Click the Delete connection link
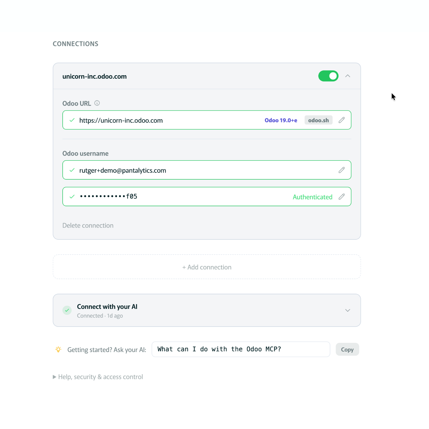Screen dimensions: 429x429 (x=88, y=226)
